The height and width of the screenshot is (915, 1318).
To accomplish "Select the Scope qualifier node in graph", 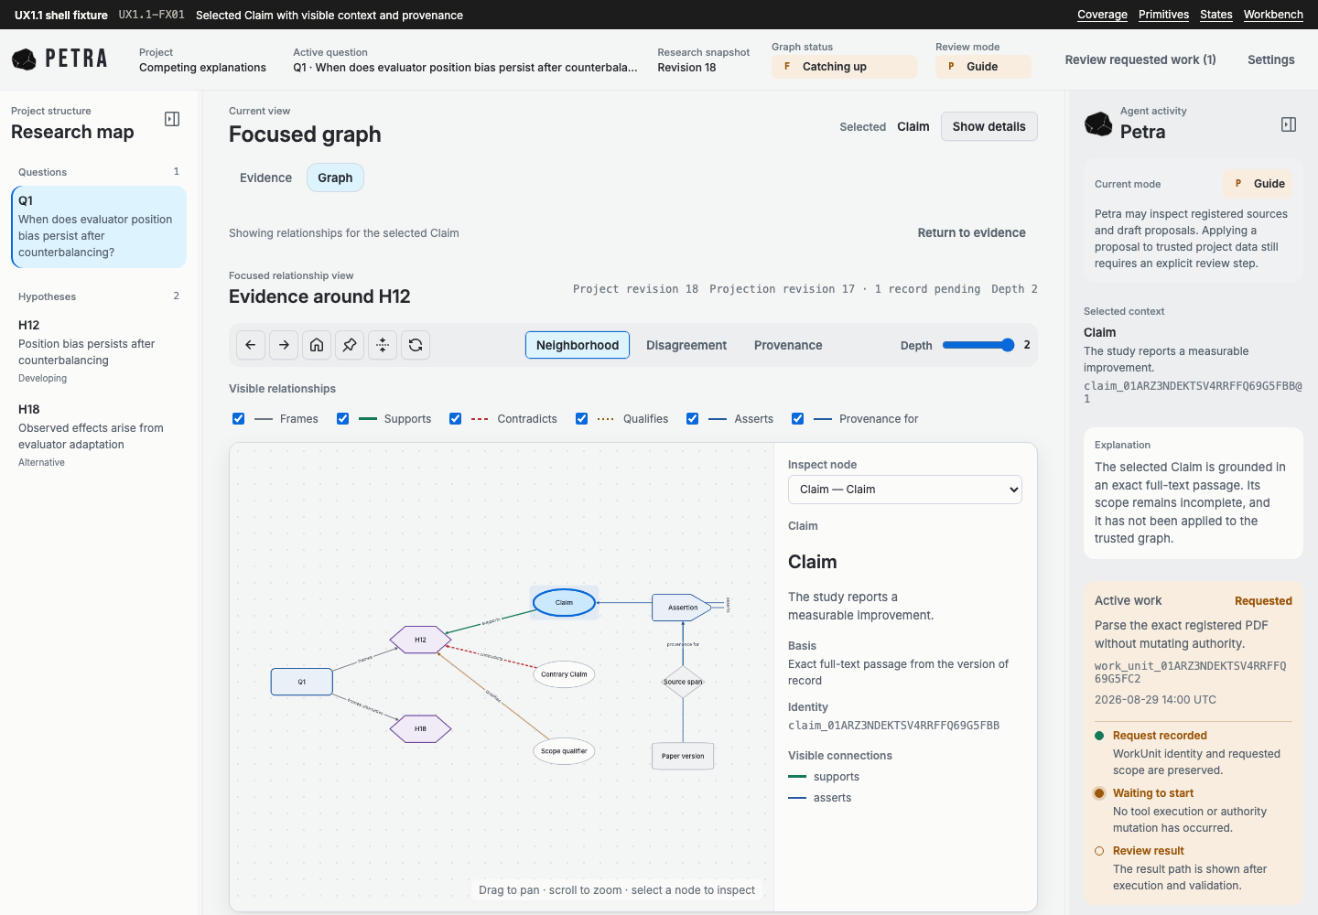I will [x=564, y=751].
